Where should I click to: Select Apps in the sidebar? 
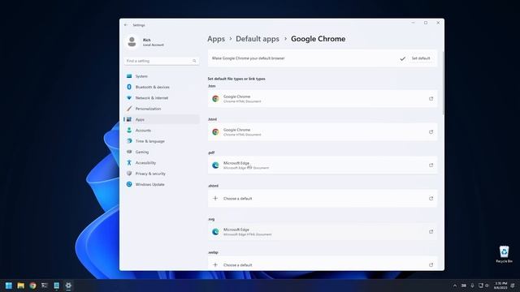pos(162,119)
